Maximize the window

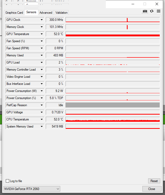144,4
